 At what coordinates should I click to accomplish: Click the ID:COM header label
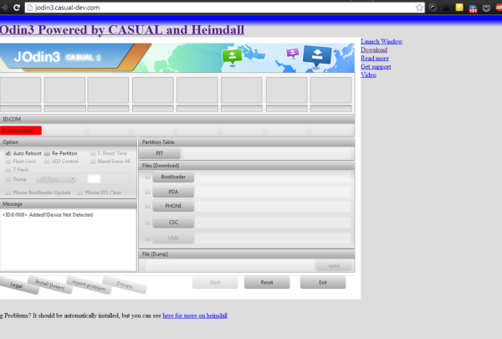tap(12, 119)
